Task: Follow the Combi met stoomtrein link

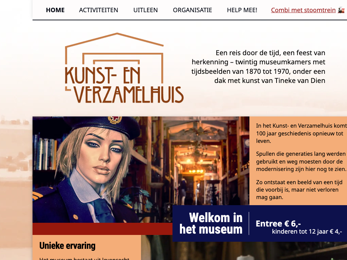Action: pyautogui.click(x=303, y=10)
